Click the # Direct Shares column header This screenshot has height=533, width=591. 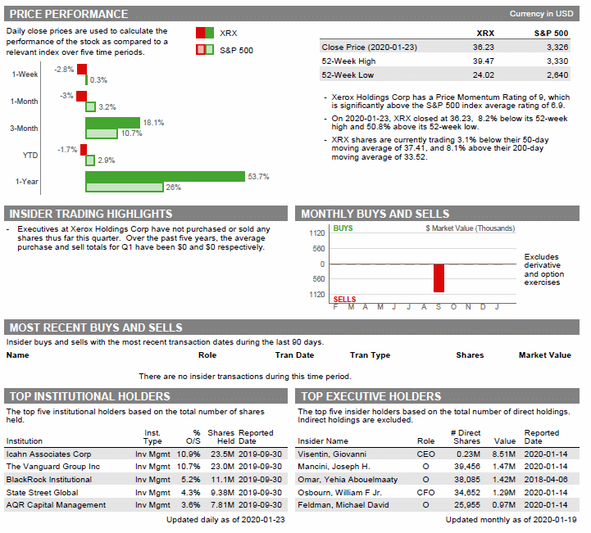466,437
